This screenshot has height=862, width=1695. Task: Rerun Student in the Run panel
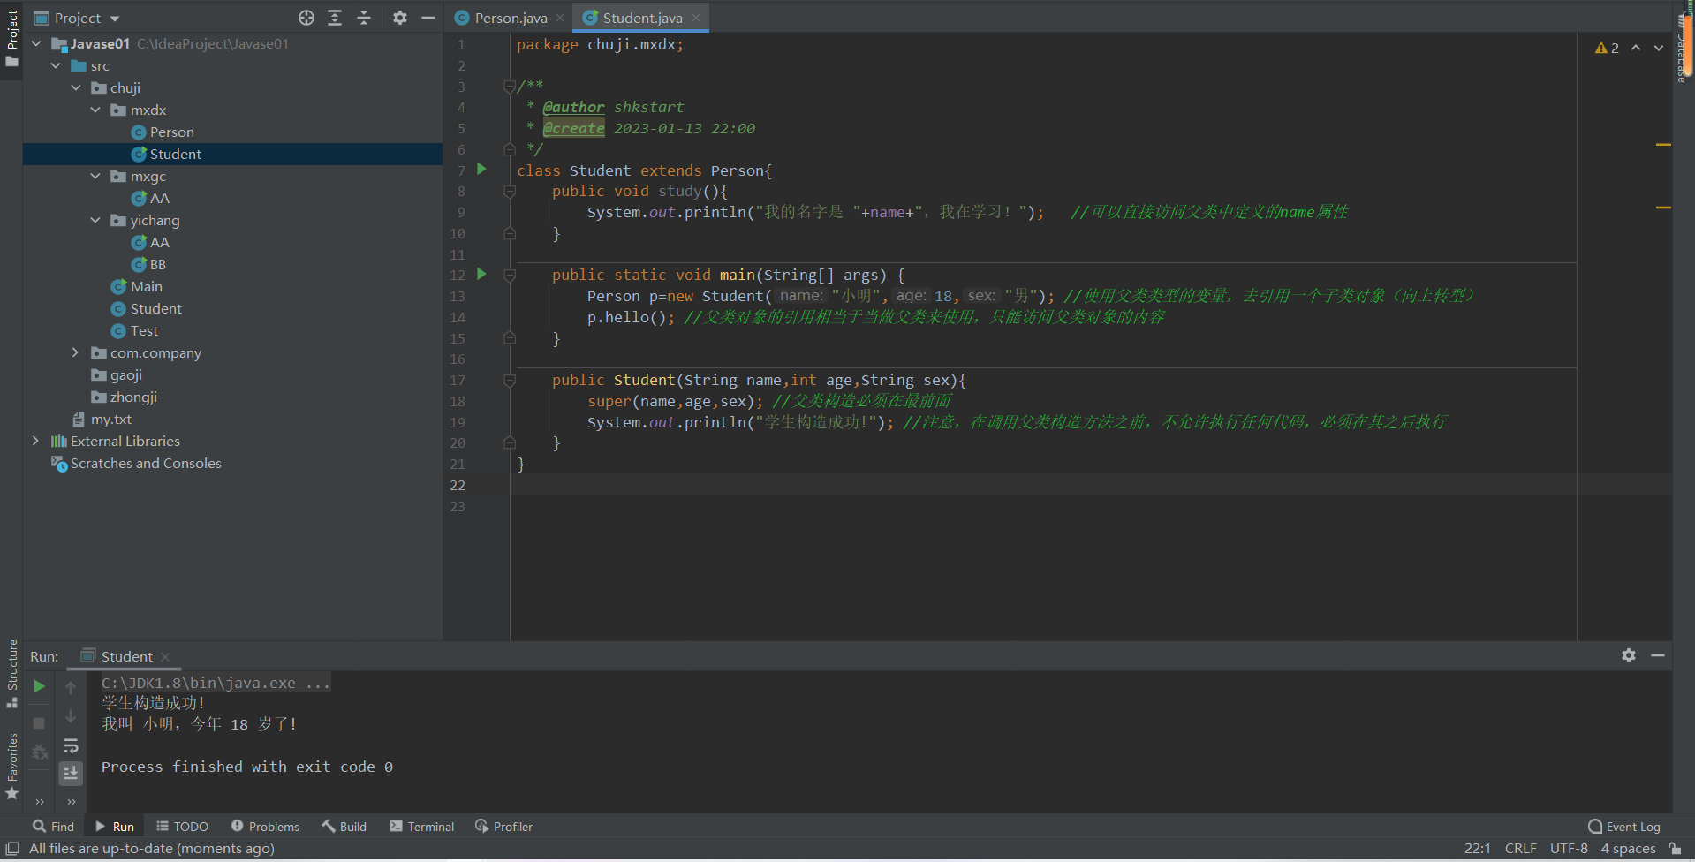pyautogui.click(x=39, y=686)
